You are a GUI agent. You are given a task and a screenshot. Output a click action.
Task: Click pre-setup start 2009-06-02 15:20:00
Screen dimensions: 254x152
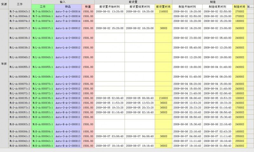(110, 28)
